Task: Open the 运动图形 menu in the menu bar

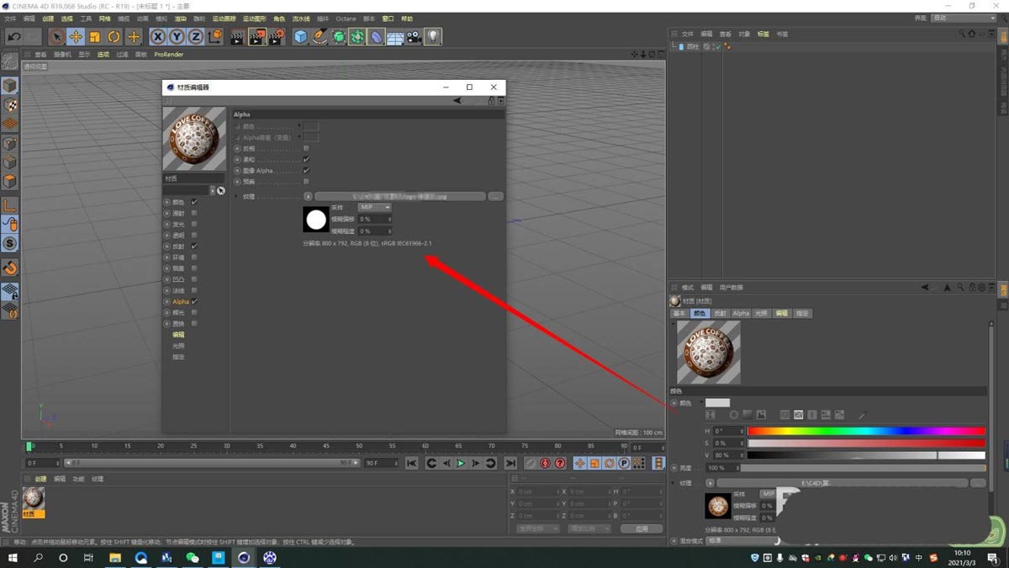Action: click(x=254, y=19)
